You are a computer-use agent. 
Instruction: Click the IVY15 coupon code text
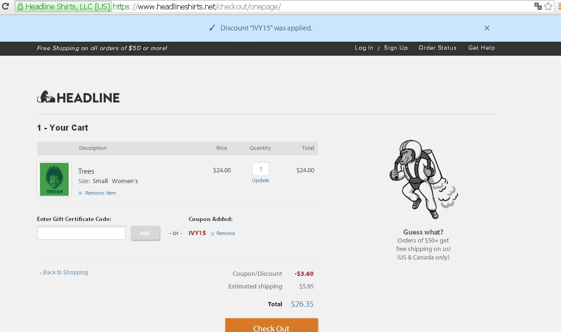pos(197,233)
